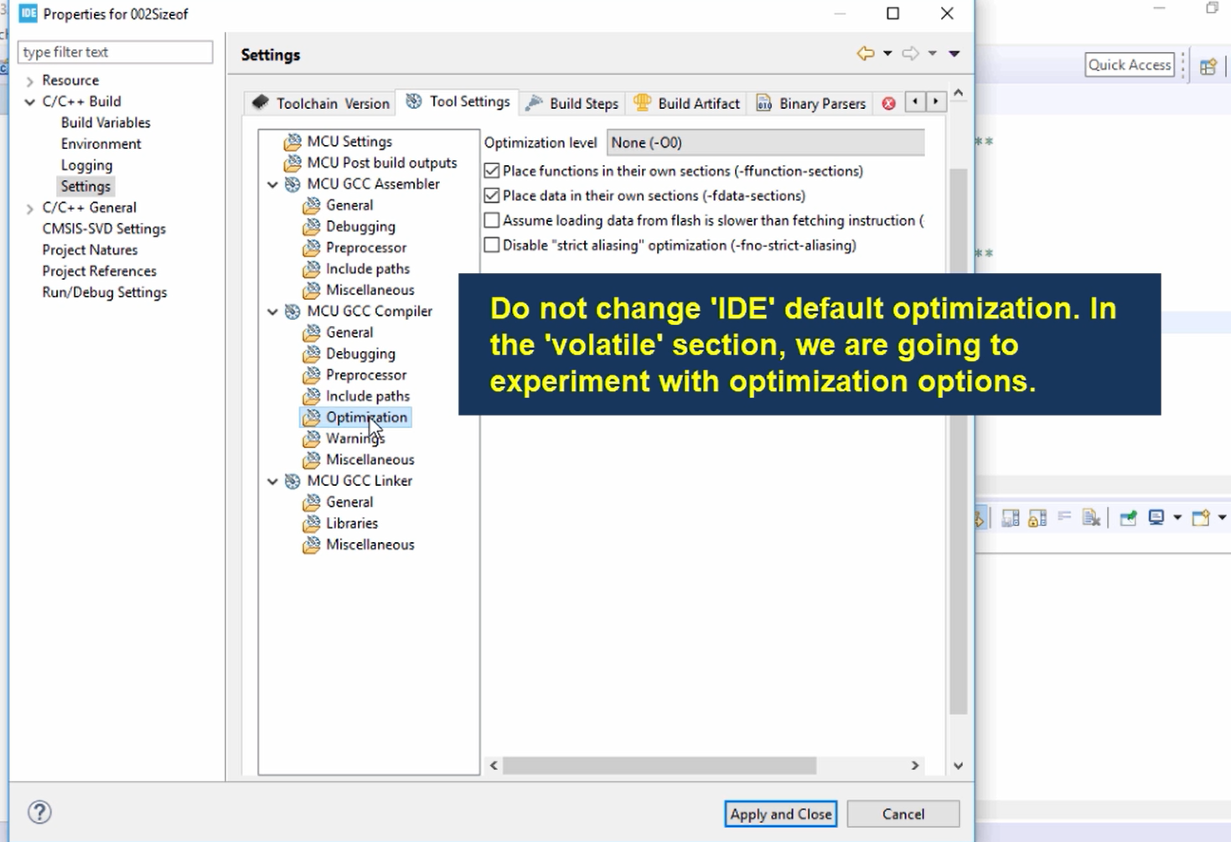Click the red error tab icon
Screen dimensions: 1231x842
click(889, 103)
